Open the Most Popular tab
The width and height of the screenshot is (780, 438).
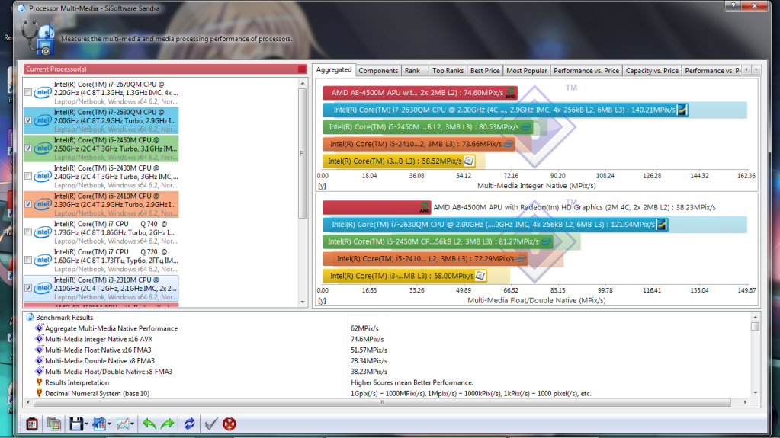pyautogui.click(x=526, y=71)
